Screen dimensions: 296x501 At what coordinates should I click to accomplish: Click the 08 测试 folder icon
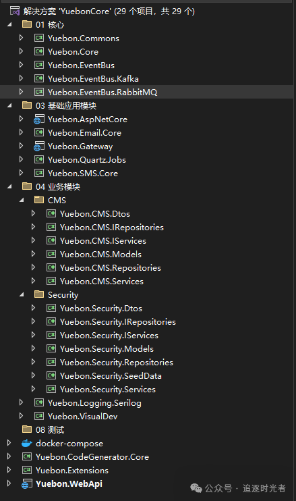pyautogui.click(x=27, y=429)
